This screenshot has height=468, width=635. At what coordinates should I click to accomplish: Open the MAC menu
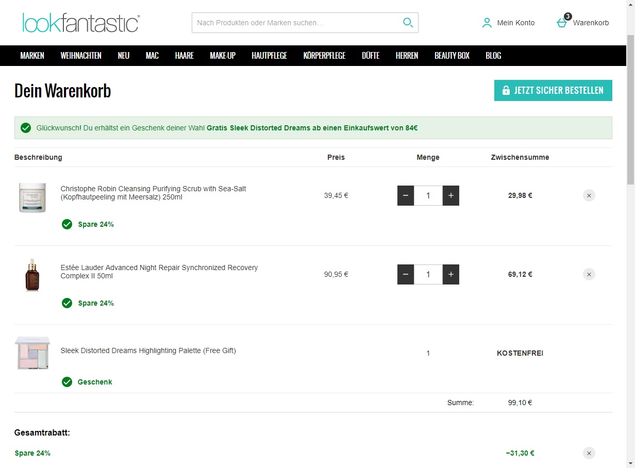(x=152, y=56)
